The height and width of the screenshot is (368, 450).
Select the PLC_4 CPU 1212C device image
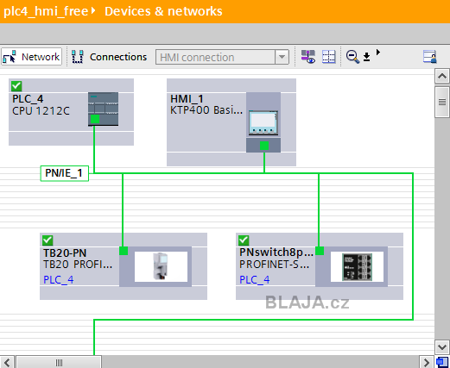tap(103, 109)
